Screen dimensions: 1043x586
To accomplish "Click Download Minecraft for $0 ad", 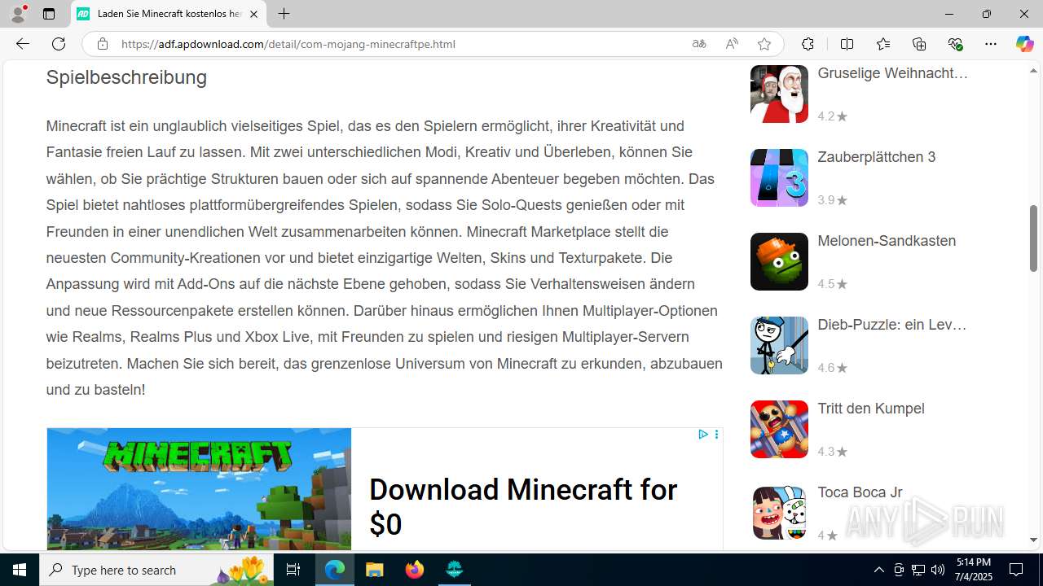I will (523, 506).
